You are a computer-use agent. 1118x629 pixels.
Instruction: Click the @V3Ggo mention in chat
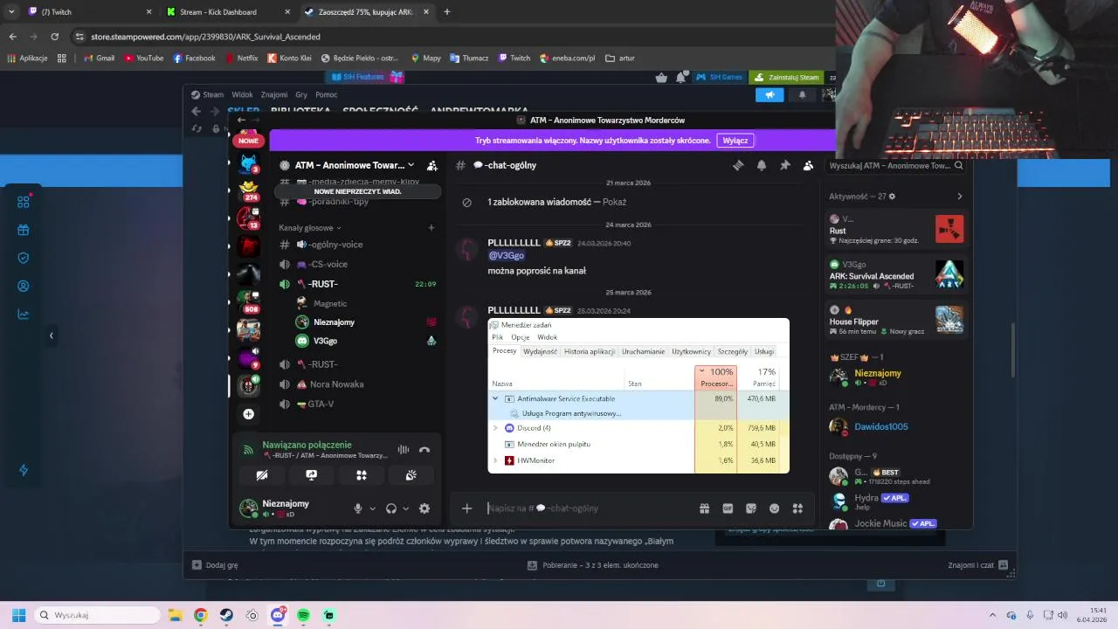(506, 256)
